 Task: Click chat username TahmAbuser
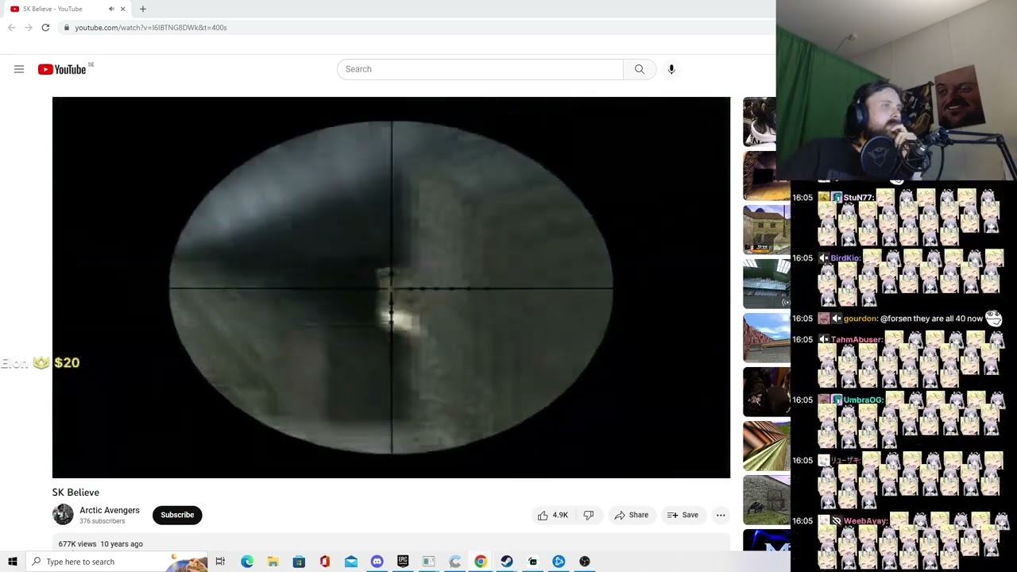click(x=857, y=339)
